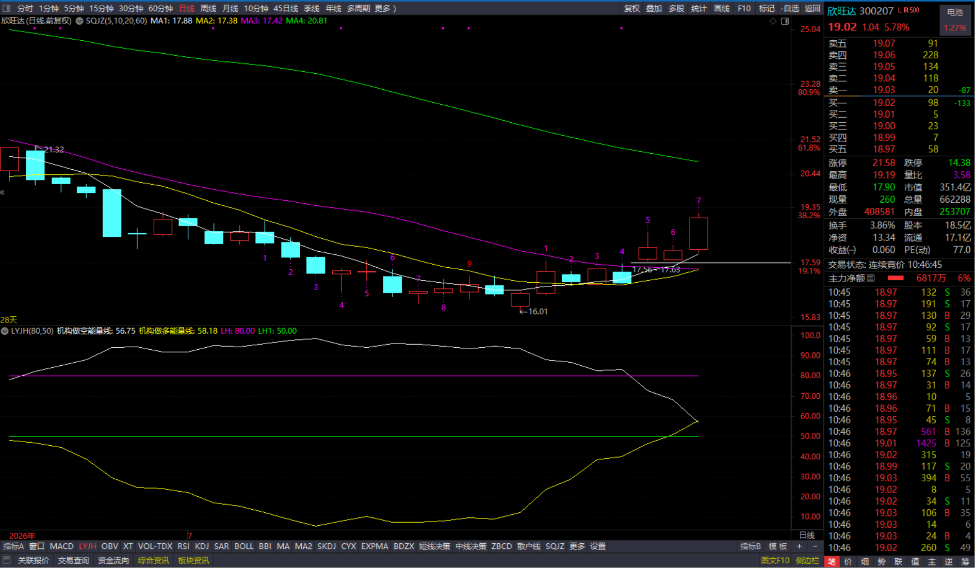
Task: Open the SQJZ indicator dropdown arrow
Action: click(x=79, y=21)
